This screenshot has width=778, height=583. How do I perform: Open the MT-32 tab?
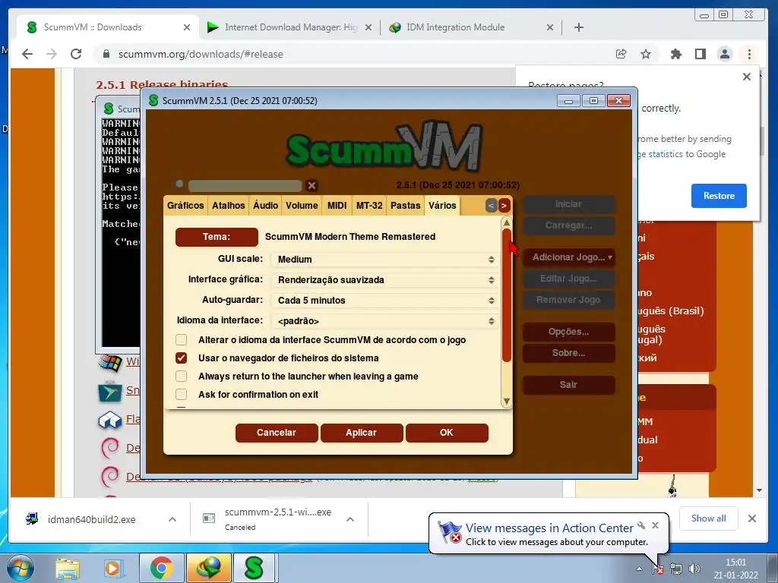[x=369, y=206]
